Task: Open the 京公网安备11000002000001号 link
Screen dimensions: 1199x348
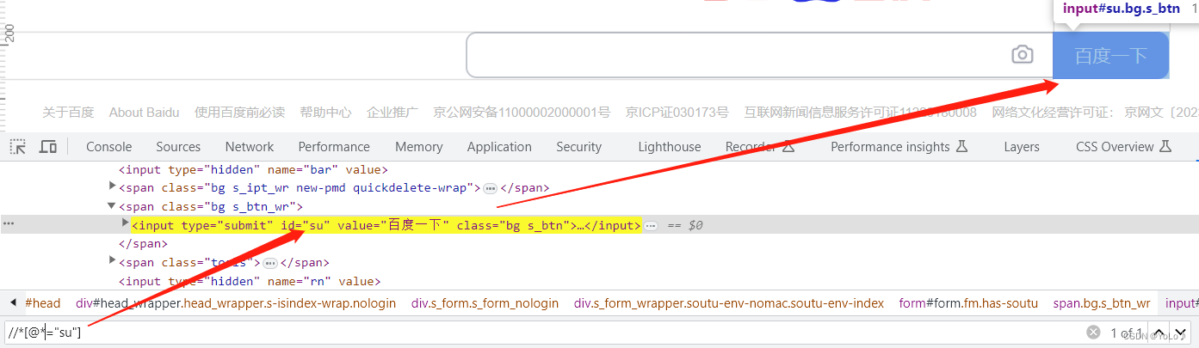Action: pyautogui.click(x=522, y=113)
